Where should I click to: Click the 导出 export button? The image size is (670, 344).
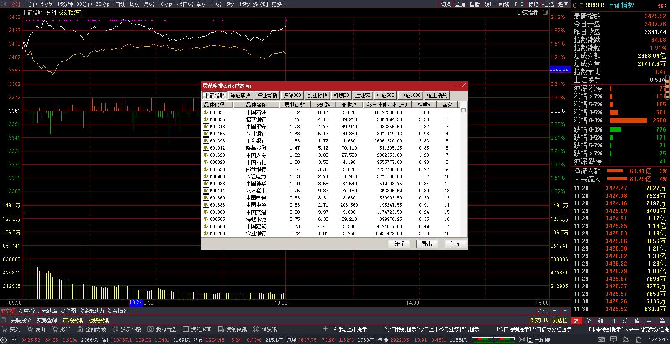click(427, 244)
